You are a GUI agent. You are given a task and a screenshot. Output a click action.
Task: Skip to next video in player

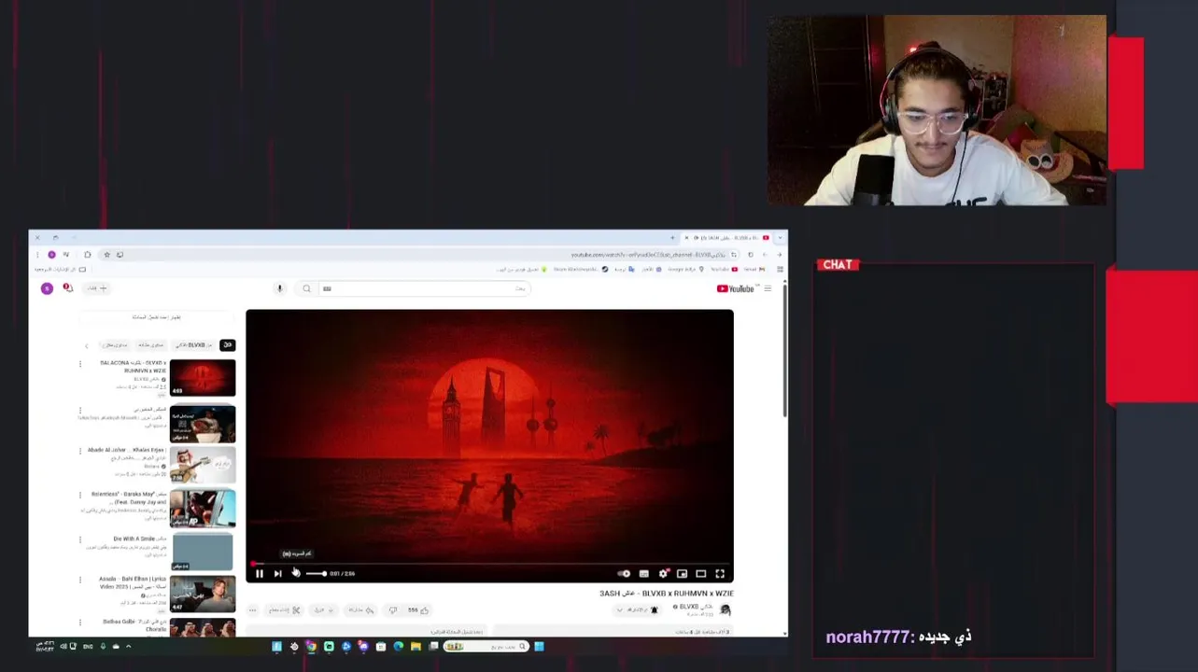(277, 574)
